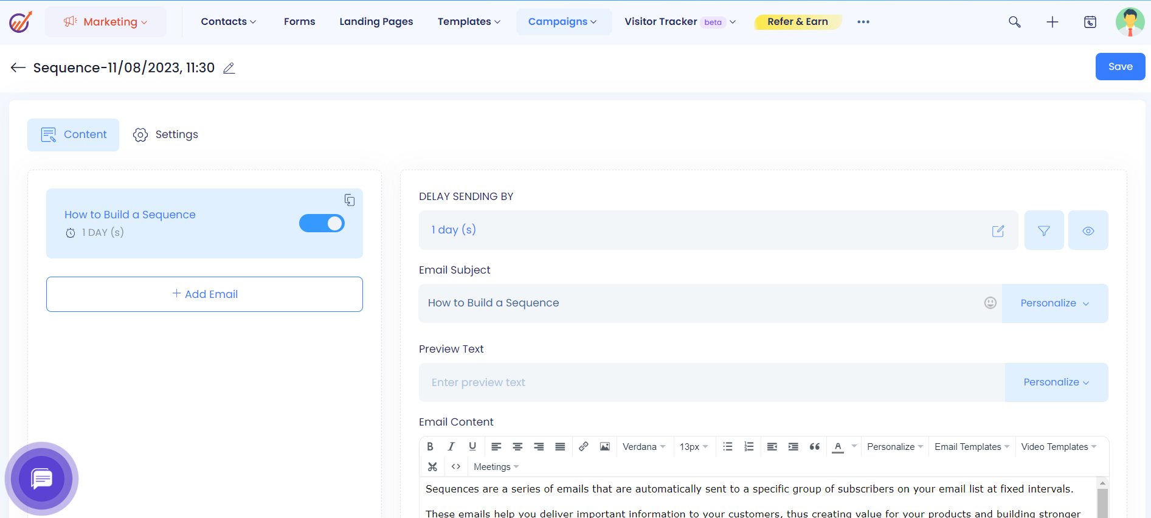Open the text color picker
Screen dimensions: 1151x518
click(838, 447)
